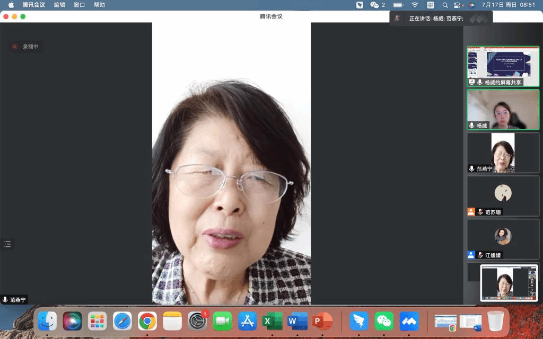Open the list panel icon on left edge

(x=7, y=244)
